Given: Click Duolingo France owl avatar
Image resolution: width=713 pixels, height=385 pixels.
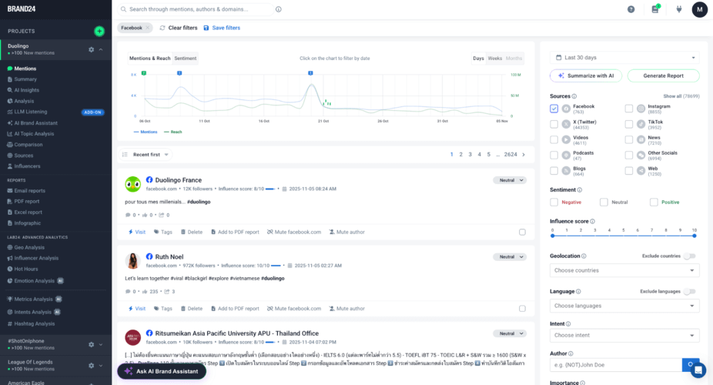Looking at the screenshot, I should [x=132, y=184].
